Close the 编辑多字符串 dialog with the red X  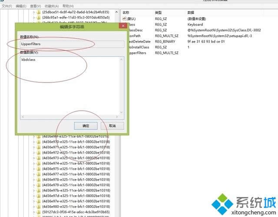point(122,27)
